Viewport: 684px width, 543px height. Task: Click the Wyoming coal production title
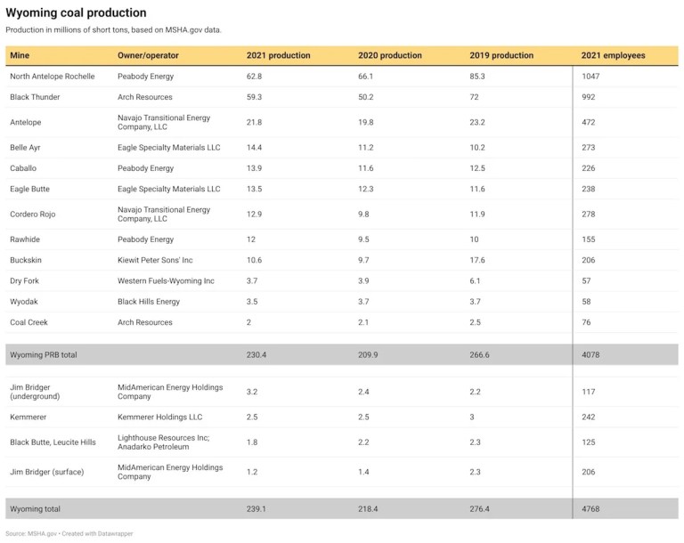pos(77,13)
